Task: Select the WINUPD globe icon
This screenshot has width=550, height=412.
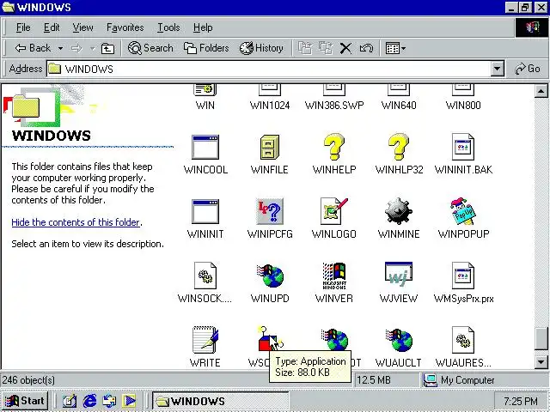Action: 270,276
